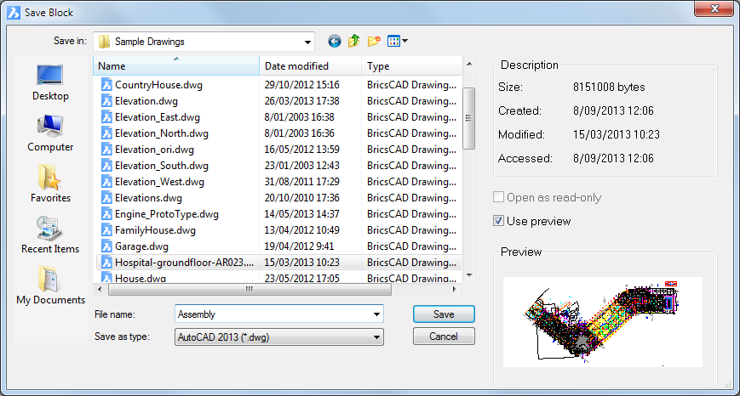Screen dimensions: 740x396
Task: Select the CountryHouse.dwg file
Action: click(158, 85)
